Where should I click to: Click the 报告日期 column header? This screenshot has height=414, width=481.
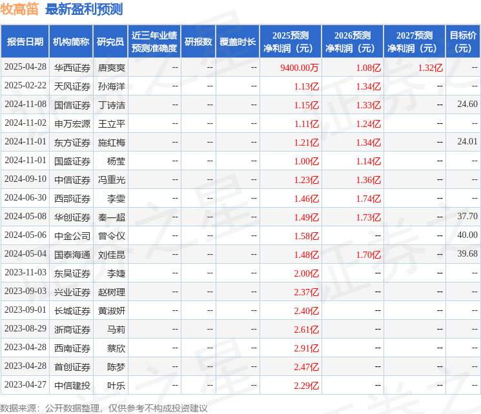(25, 42)
